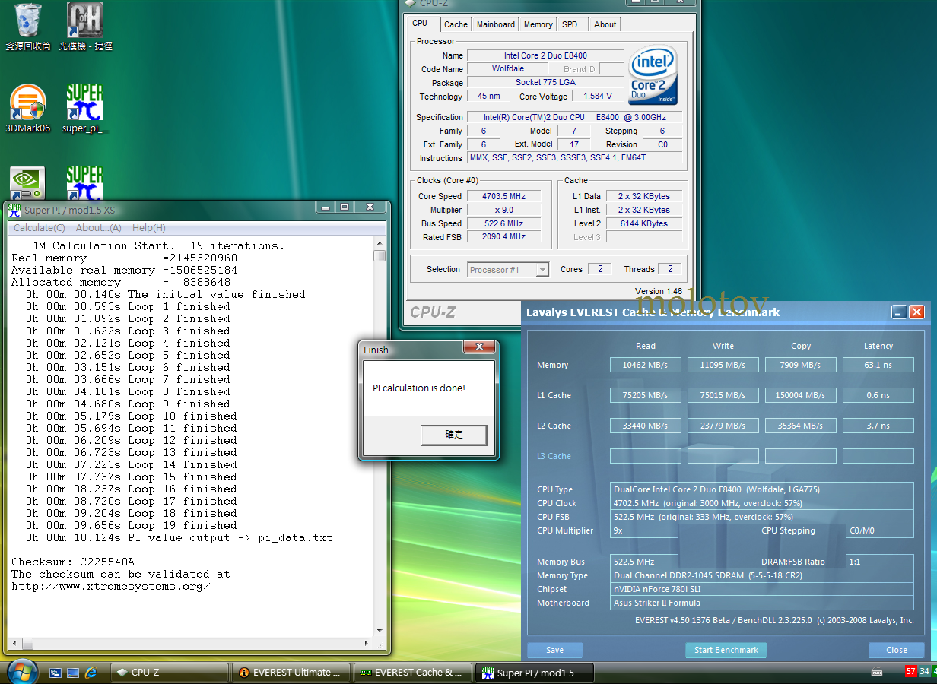Close the Finish dialog with its X
Viewport: 937px width, 684px height.
[x=479, y=348]
